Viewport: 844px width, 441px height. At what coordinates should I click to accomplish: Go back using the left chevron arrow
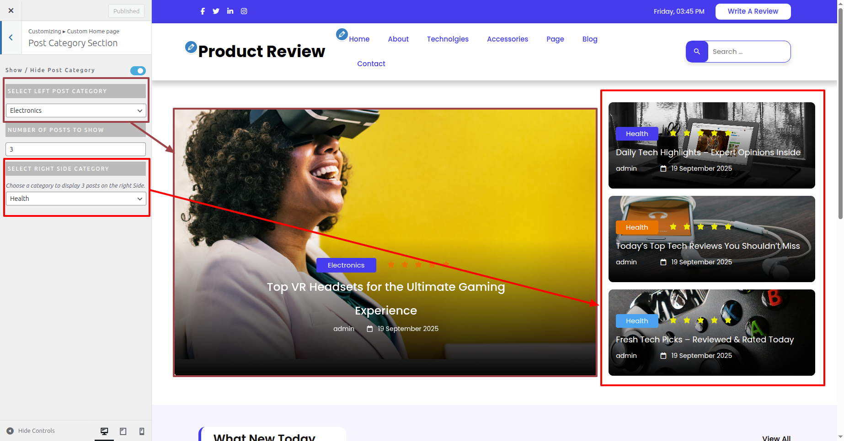point(11,37)
